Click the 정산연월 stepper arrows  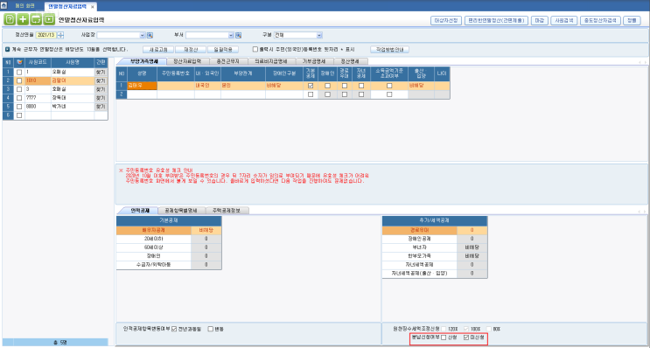pos(60,35)
